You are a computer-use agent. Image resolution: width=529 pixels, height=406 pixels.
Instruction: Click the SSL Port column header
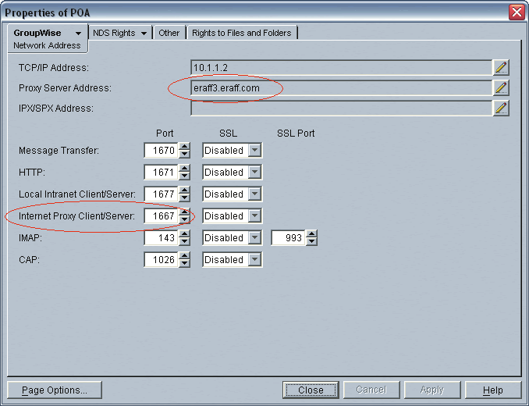click(x=296, y=134)
